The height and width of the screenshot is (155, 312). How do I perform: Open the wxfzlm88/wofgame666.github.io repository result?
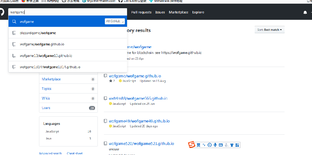point(138,98)
